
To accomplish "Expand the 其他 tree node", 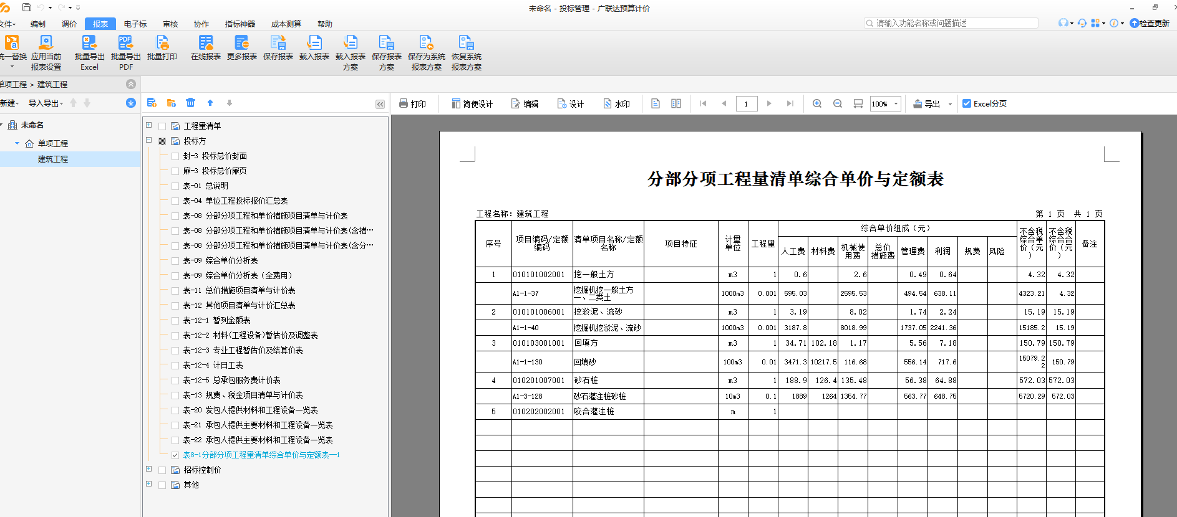I will pyautogui.click(x=149, y=484).
